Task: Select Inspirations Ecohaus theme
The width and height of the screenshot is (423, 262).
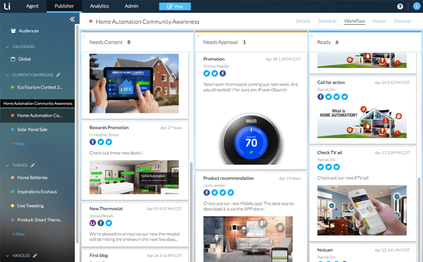Action: [38, 192]
